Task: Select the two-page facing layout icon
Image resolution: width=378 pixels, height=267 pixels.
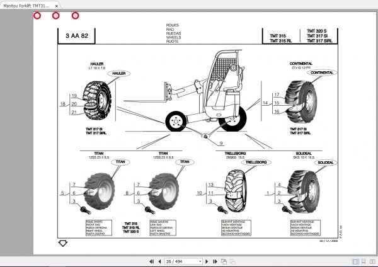Action: coord(372,261)
